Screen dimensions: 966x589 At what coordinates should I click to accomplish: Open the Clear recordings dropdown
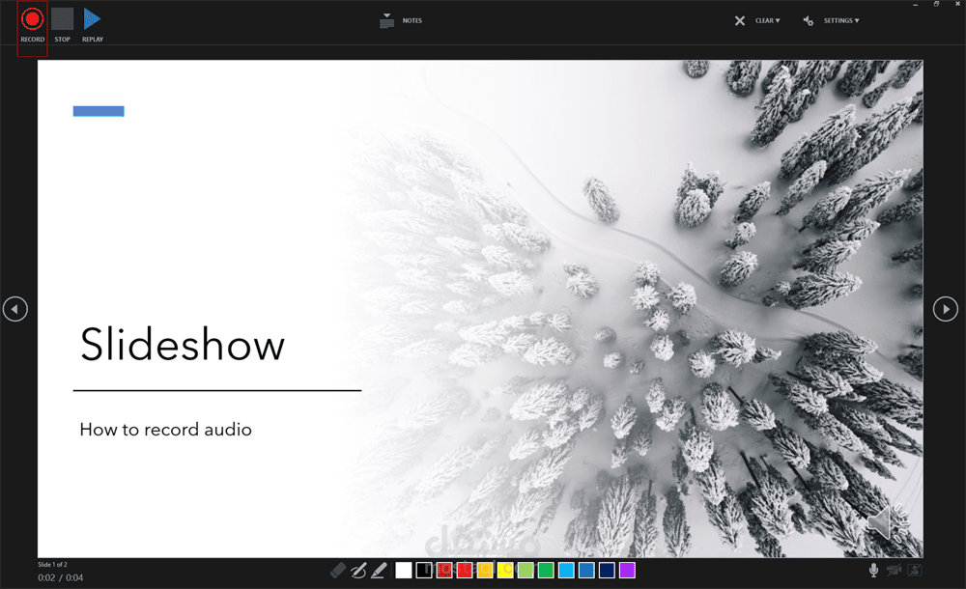click(x=768, y=20)
